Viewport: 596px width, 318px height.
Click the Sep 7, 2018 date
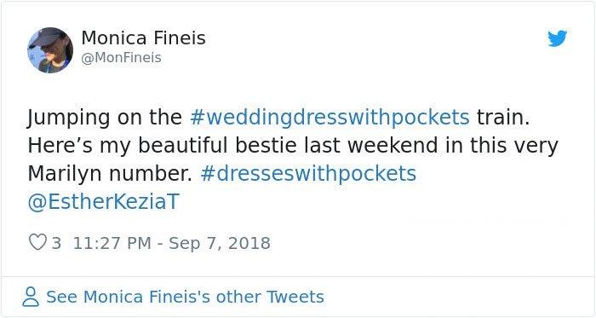pos(220,243)
